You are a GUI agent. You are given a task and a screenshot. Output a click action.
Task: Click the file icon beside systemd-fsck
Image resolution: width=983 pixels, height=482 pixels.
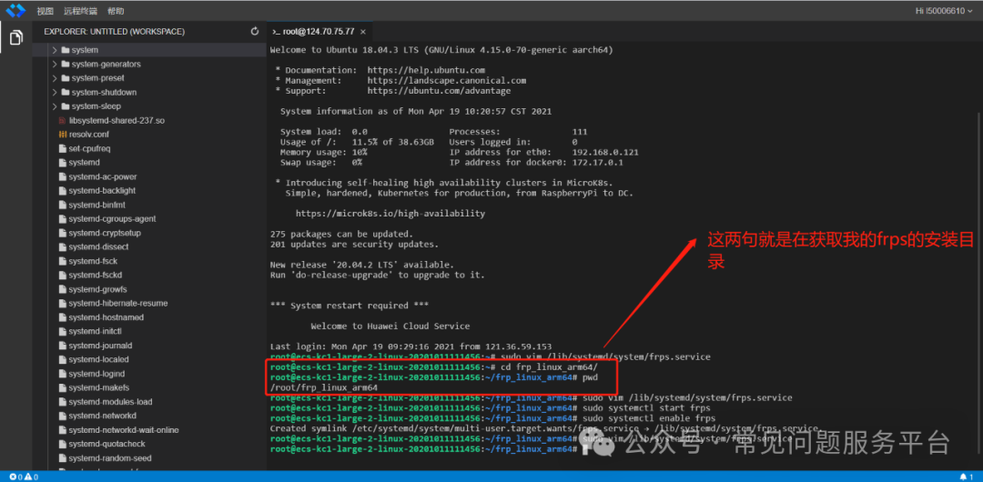click(62, 261)
